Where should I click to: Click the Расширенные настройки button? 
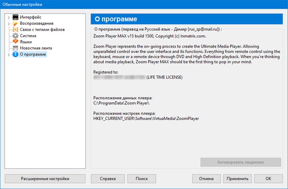[x=45, y=178]
